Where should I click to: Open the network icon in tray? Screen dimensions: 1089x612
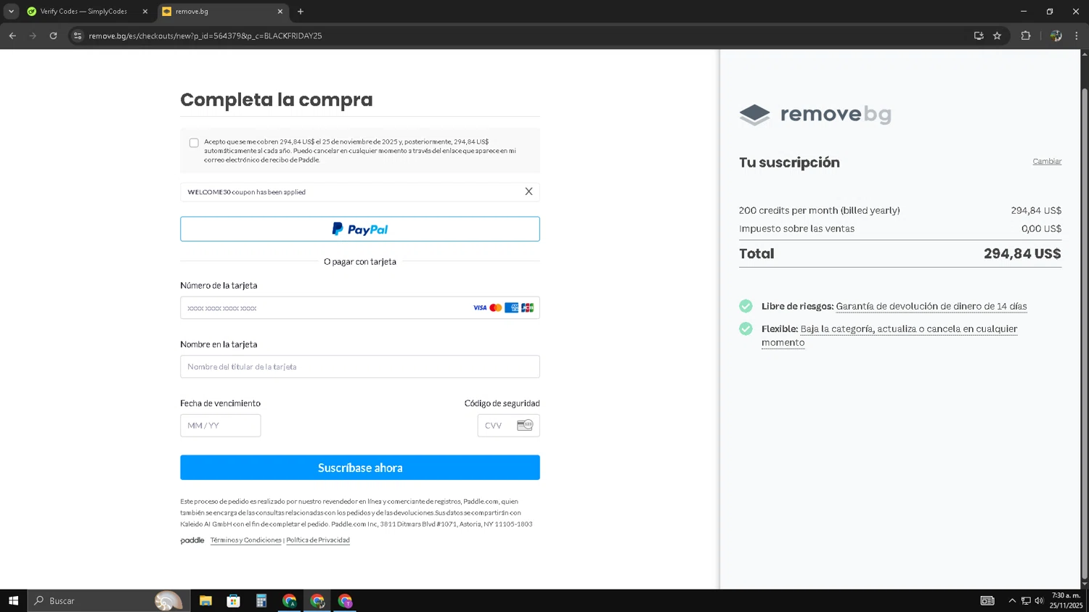tap(1026, 600)
